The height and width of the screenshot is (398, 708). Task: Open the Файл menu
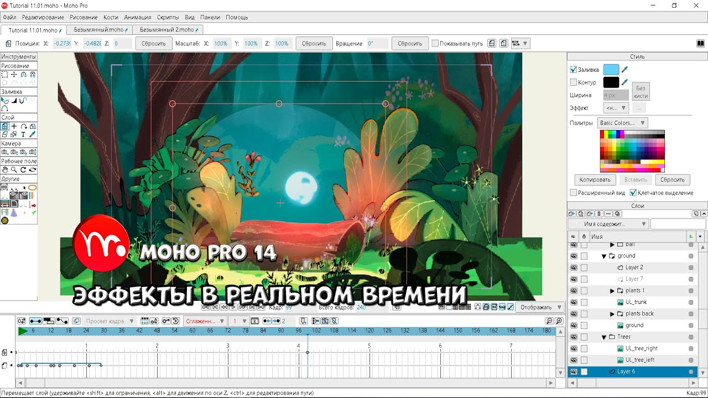tap(9, 17)
